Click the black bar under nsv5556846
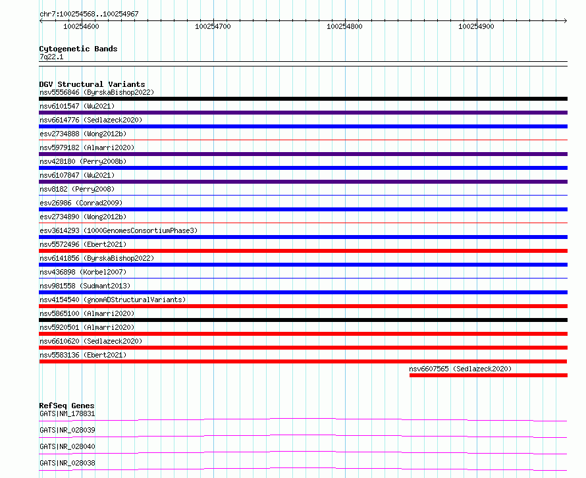 (303, 99)
